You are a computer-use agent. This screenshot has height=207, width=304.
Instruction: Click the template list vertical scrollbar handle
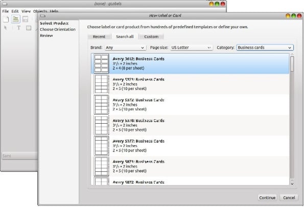pos(292,63)
